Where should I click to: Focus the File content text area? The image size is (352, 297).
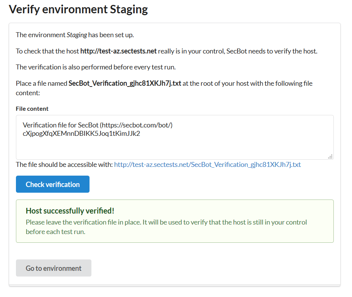174,146
